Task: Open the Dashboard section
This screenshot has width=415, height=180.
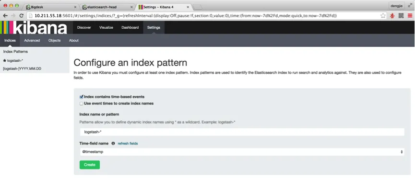Action: coord(130,27)
